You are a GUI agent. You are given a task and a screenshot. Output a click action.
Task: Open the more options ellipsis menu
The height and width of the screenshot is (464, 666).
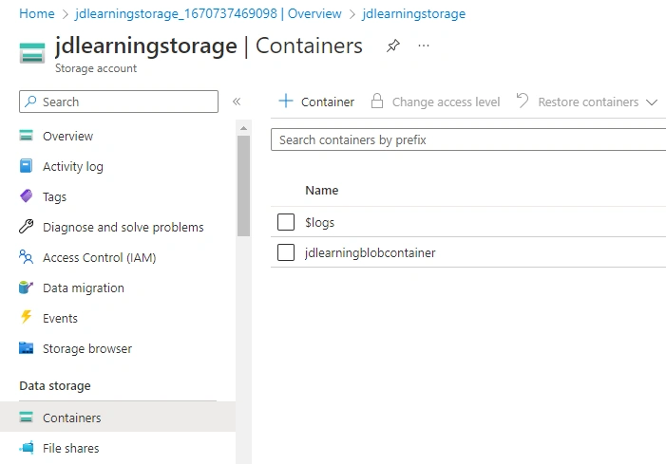[x=424, y=46]
